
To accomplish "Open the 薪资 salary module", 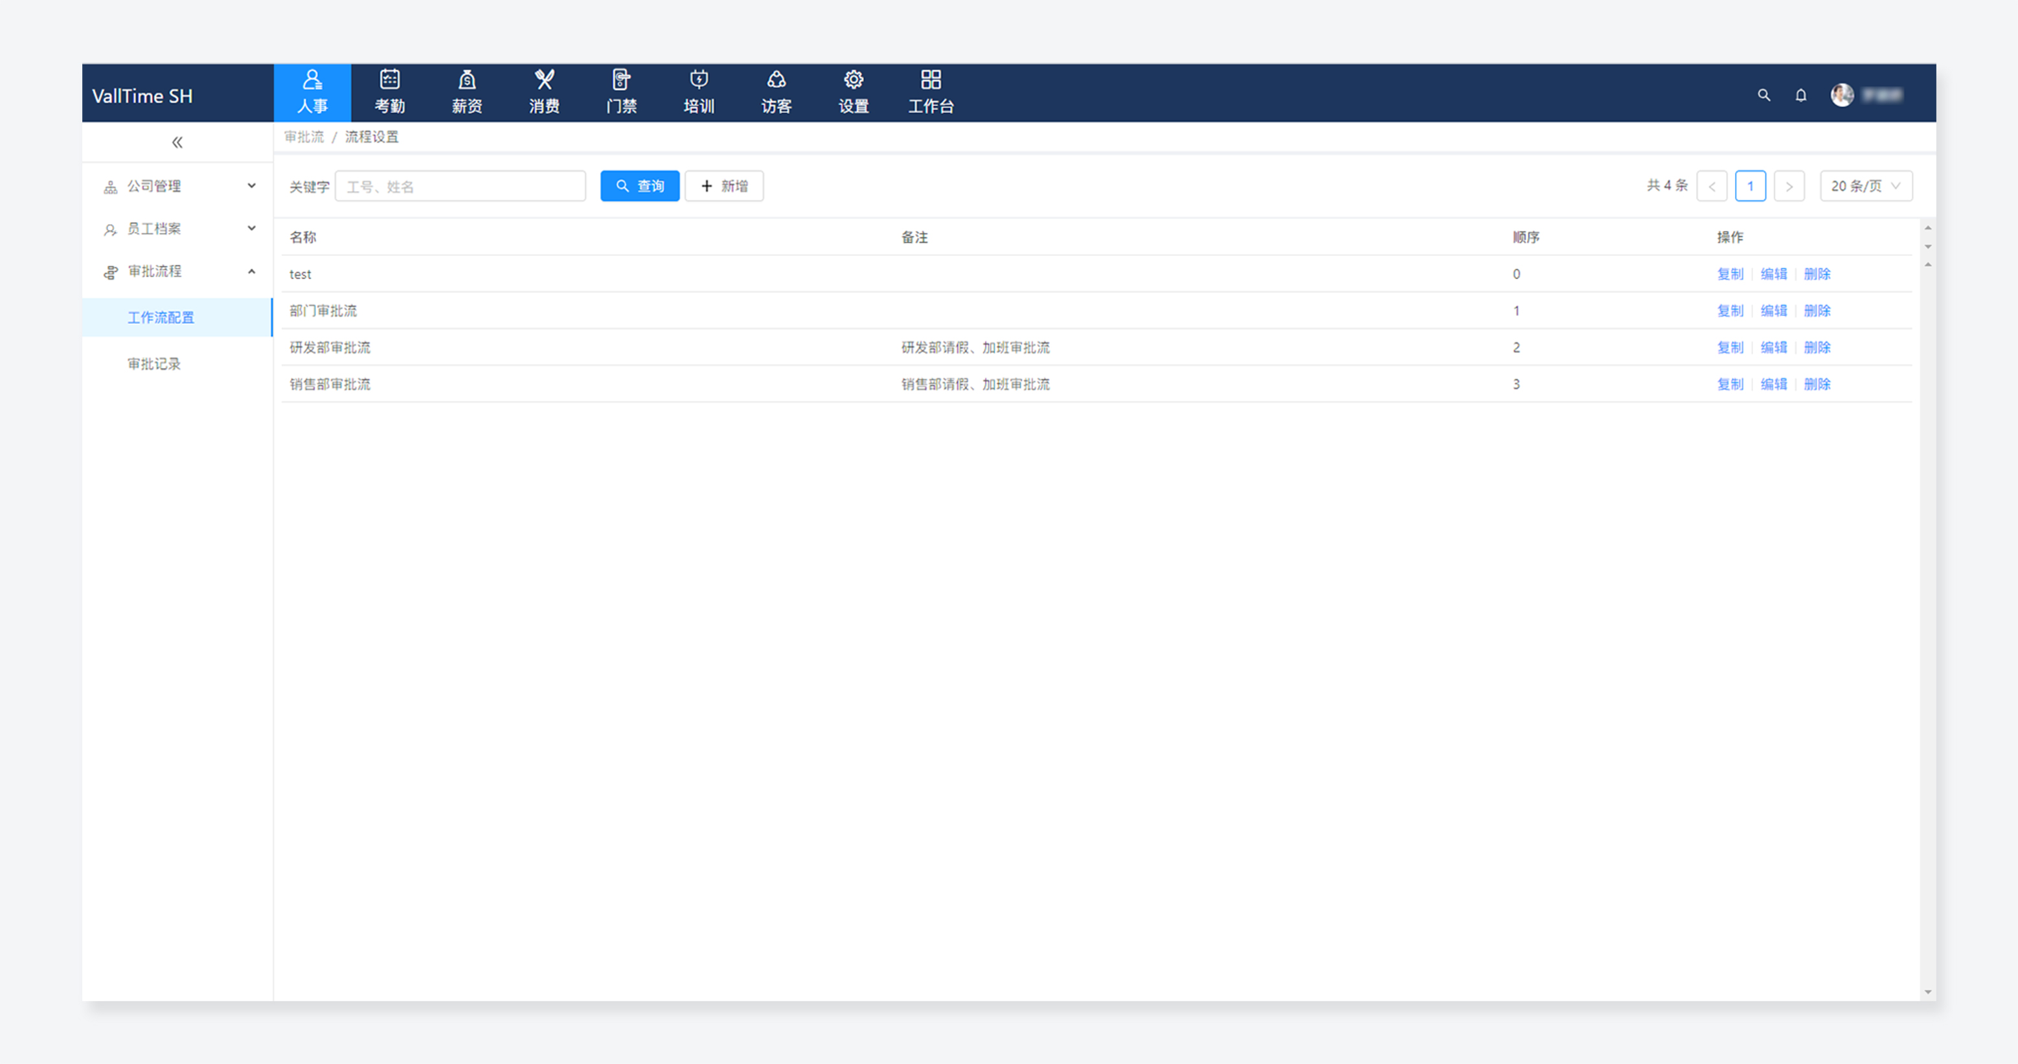I will pyautogui.click(x=467, y=93).
